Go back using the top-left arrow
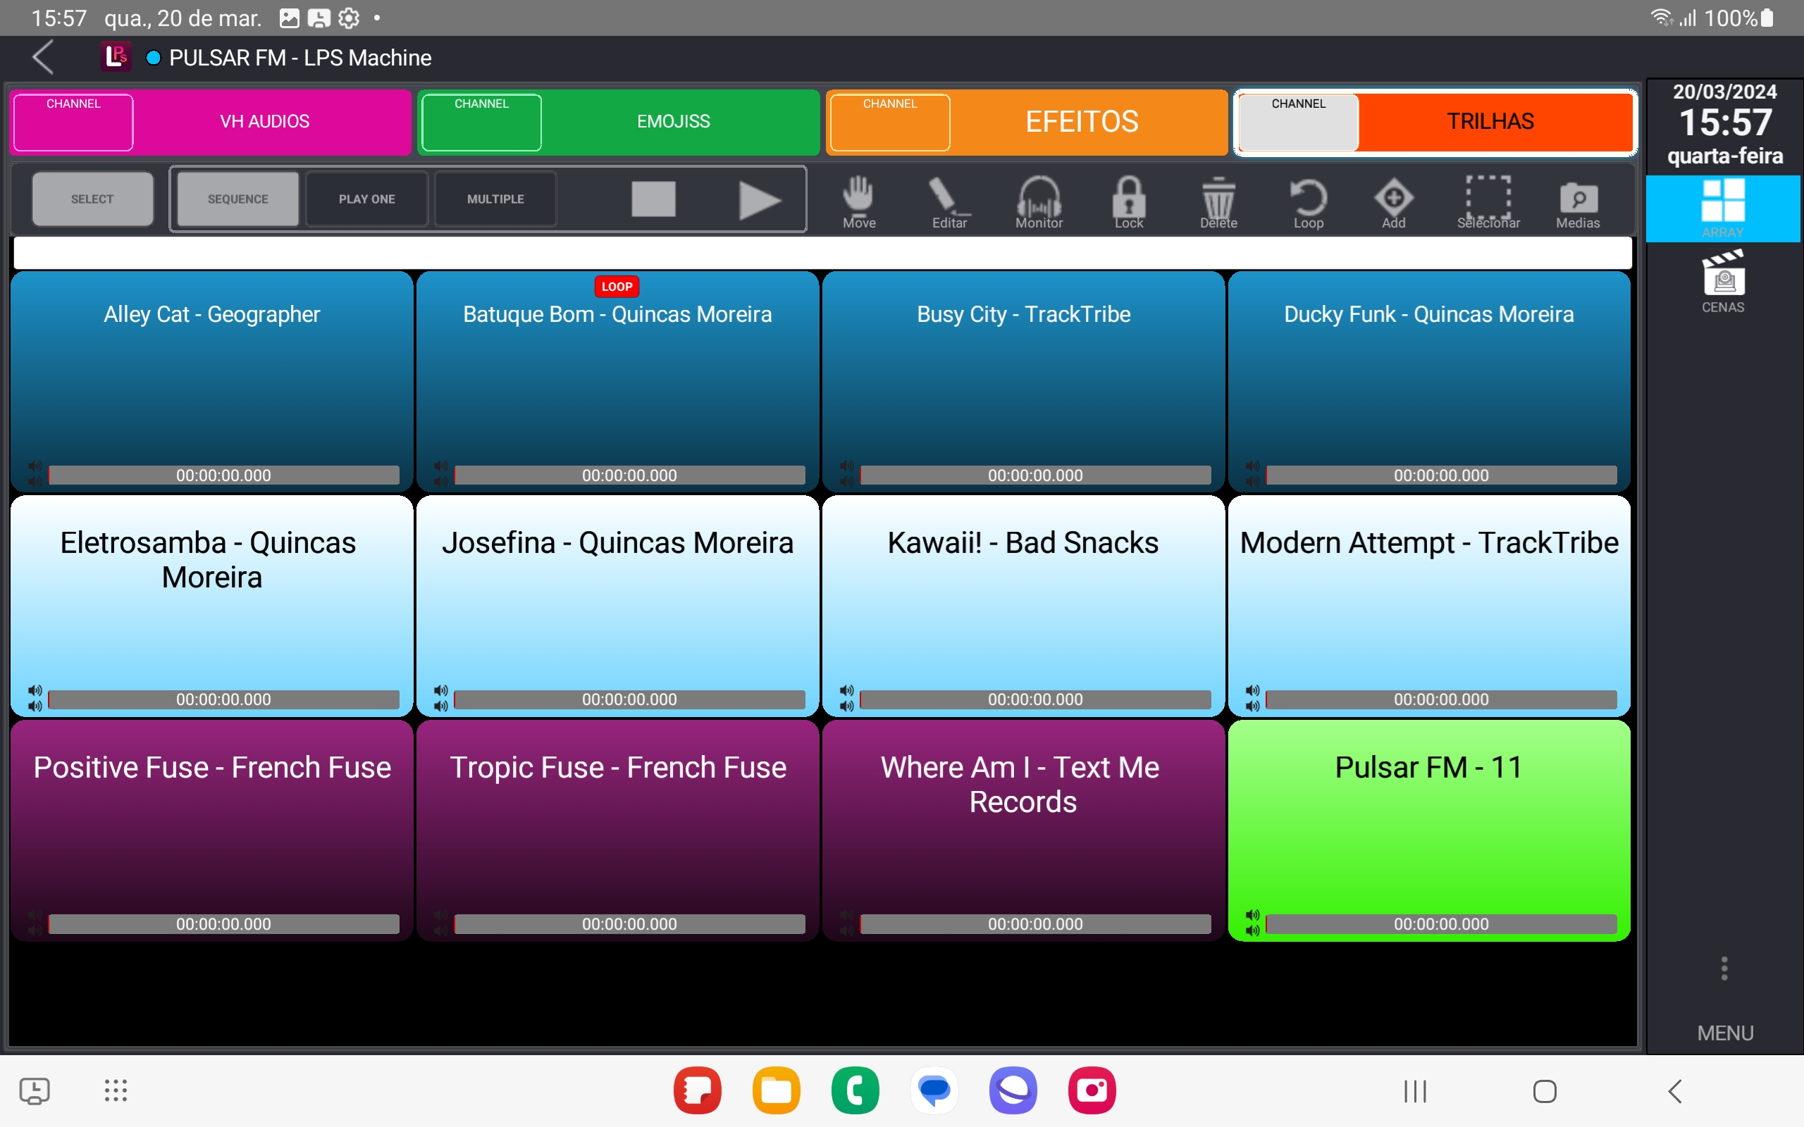Viewport: 1804px width, 1127px height. coord(43,57)
